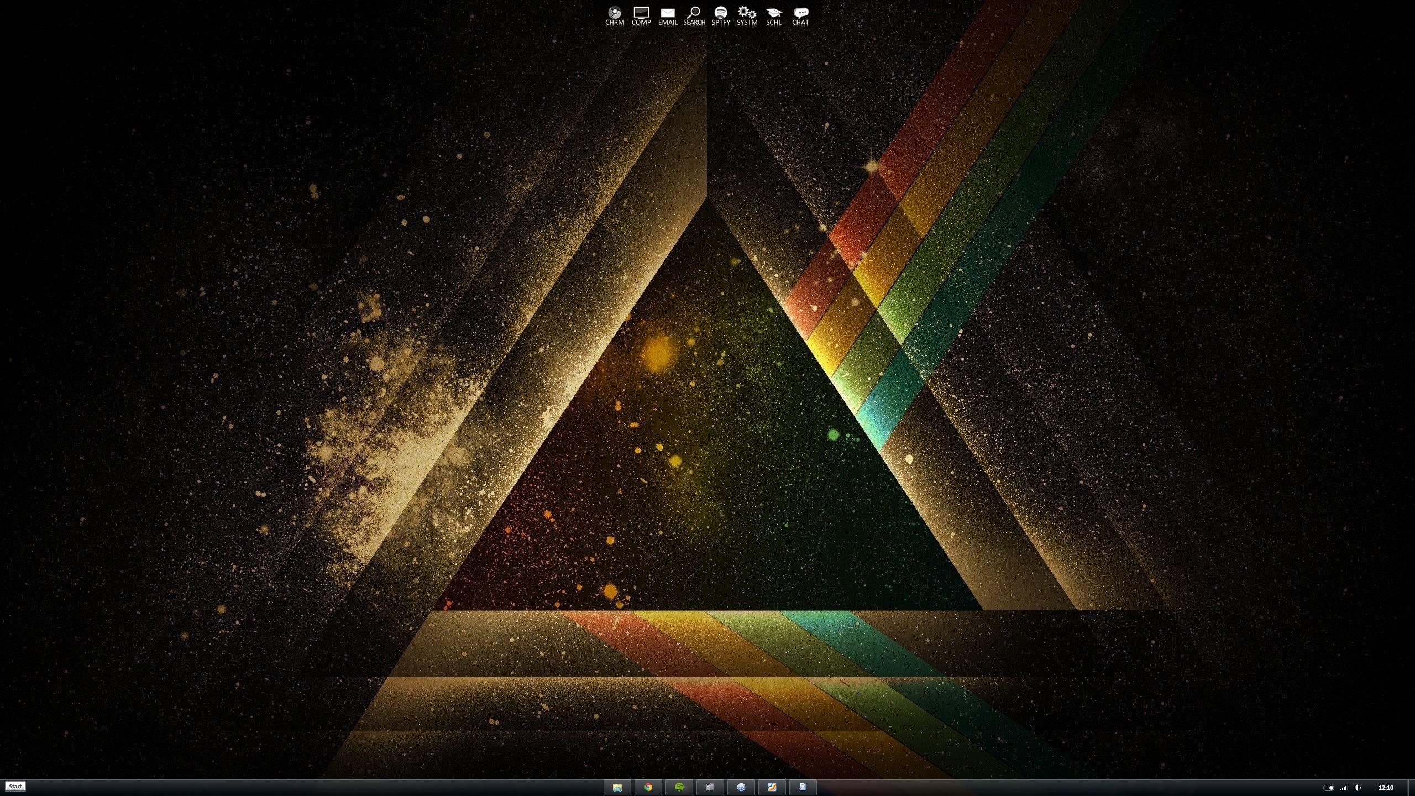1415x796 pixels.
Task: Toggle the switch in the system tray
Action: click(1329, 788)
